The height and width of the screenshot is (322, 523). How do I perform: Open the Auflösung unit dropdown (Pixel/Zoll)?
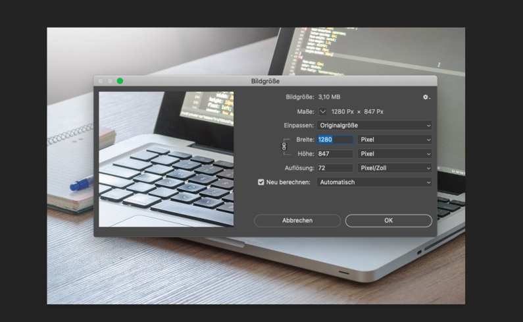pyautogui.click(x=395, y=168)
